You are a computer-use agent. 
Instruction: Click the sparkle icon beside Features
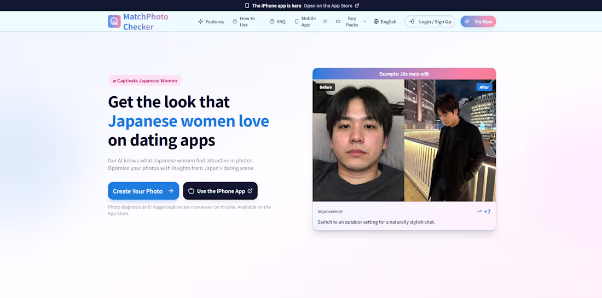pos(200,21)
